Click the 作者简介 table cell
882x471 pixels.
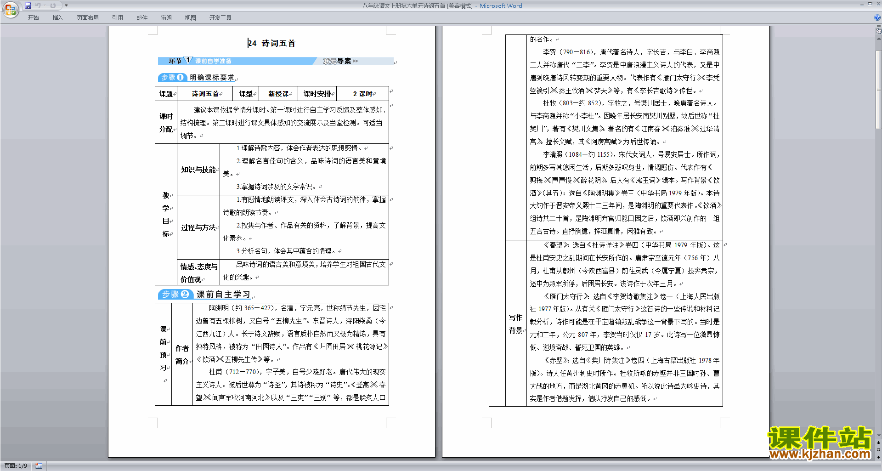tap(182, 354)
